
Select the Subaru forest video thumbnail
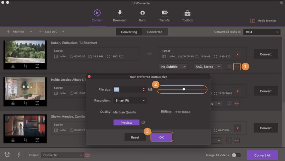click(25, 52)
